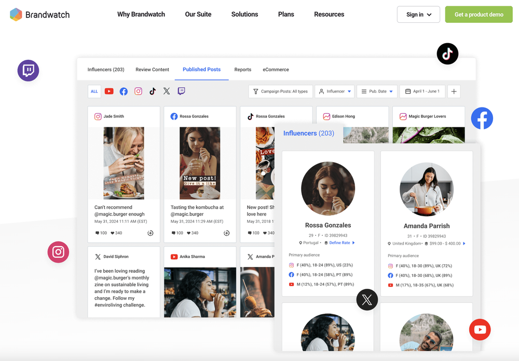Open the eCommerce tab
Viewport: 519px width, 361px height.
pos(276,70)
